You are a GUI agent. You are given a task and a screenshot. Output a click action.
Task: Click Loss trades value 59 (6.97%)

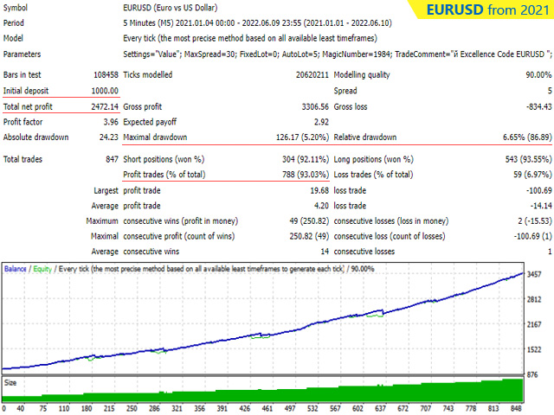click(532, 175)
